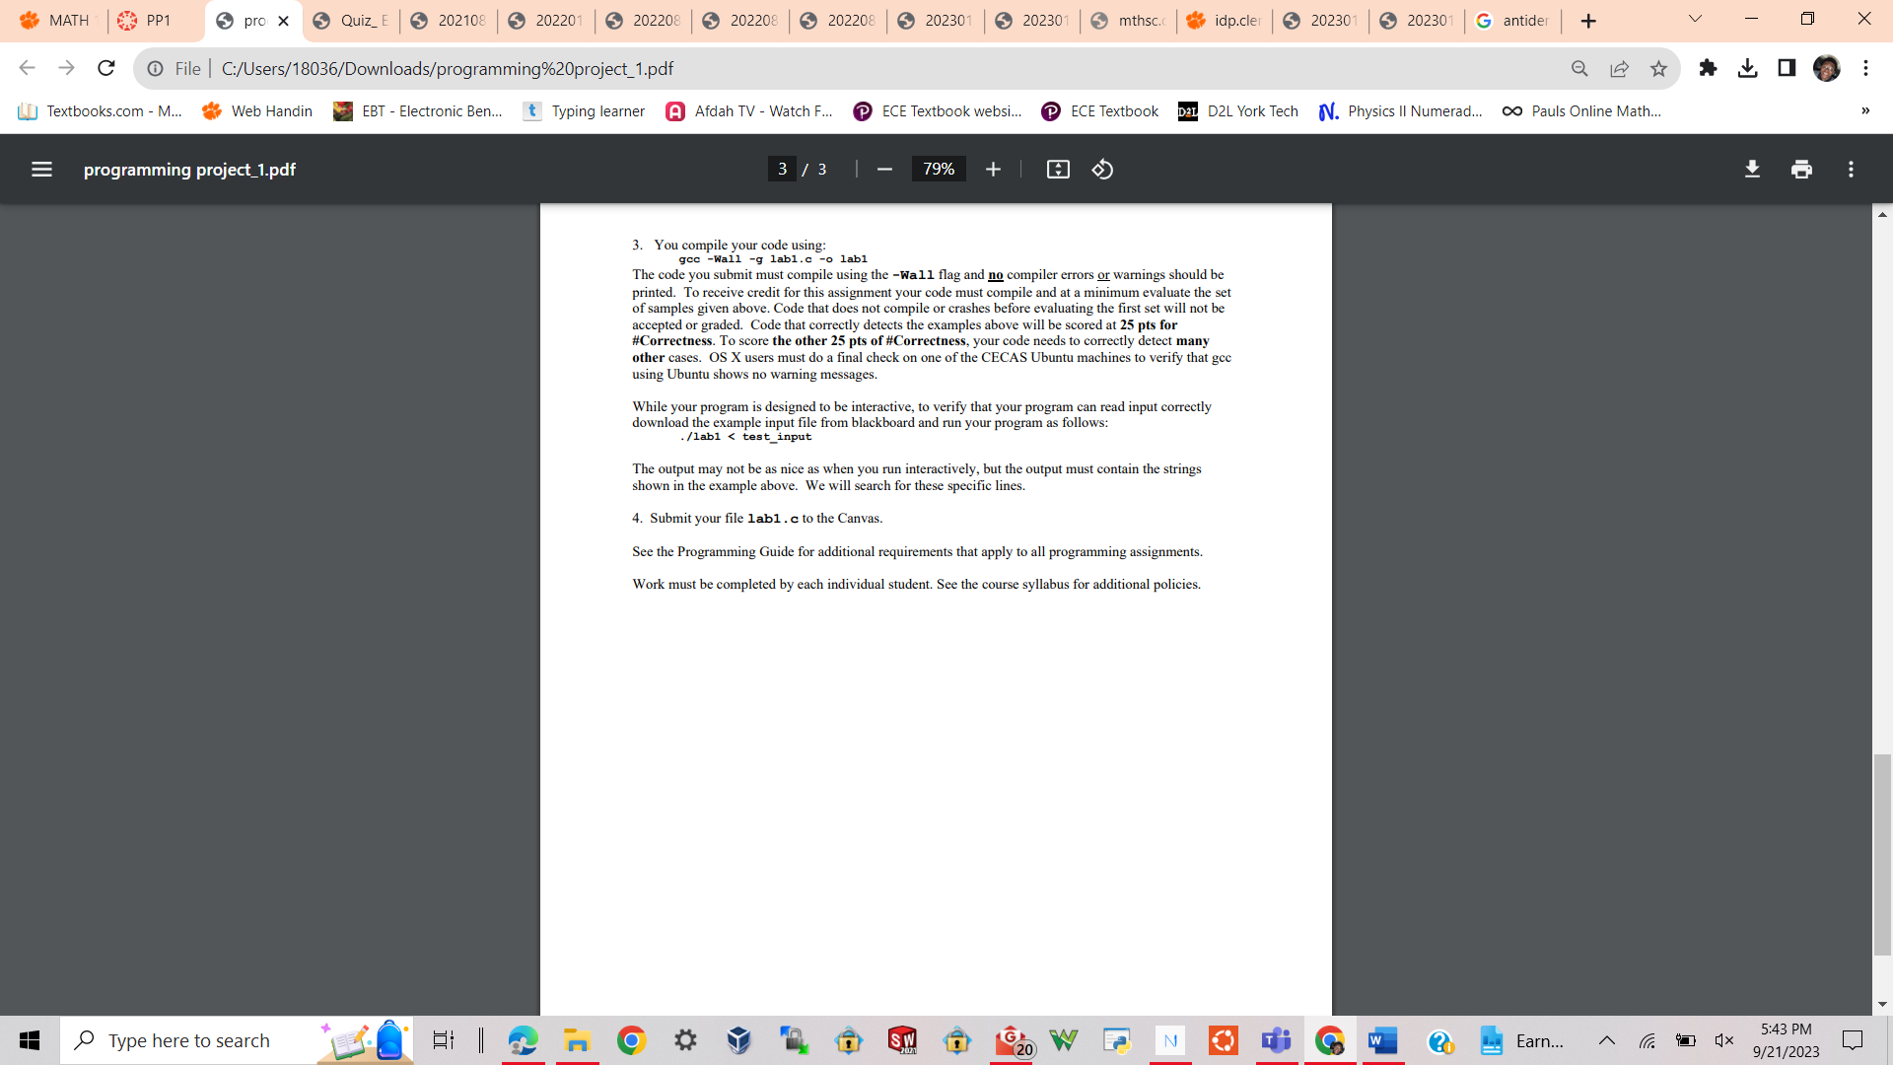Click the PDF page number field
This screenshot has width=1893, height=1065.
pyautogui.click(x=782, y=170)
